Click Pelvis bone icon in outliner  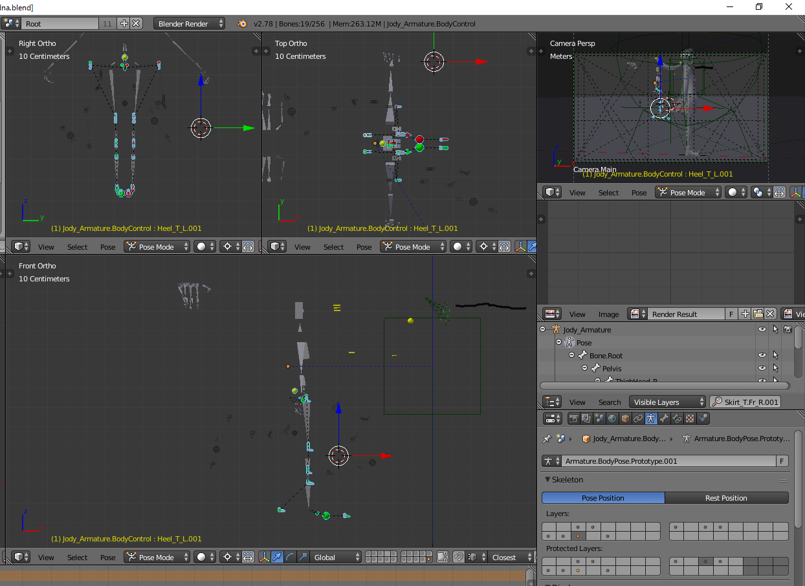coord(595,369)
